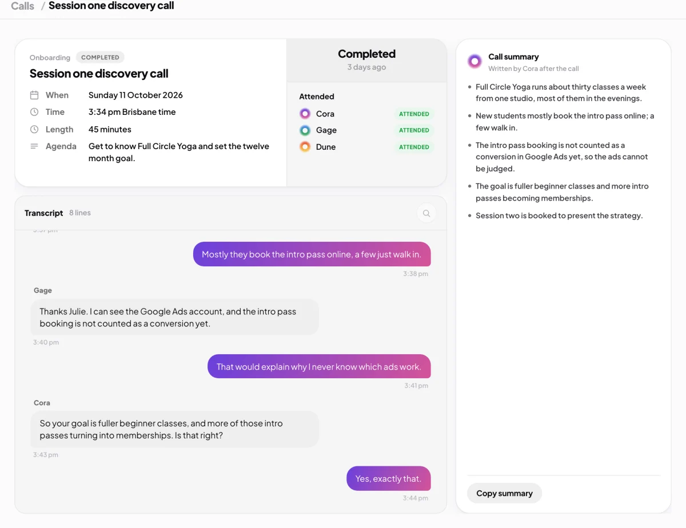Click '3:34 pm Brisbane time' value
686x528 pixels.
[x=132, y=112]
